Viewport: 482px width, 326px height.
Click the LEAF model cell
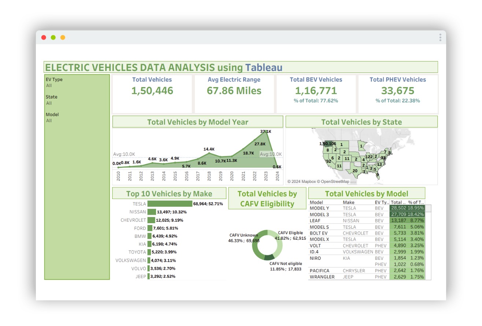(315, 221)
